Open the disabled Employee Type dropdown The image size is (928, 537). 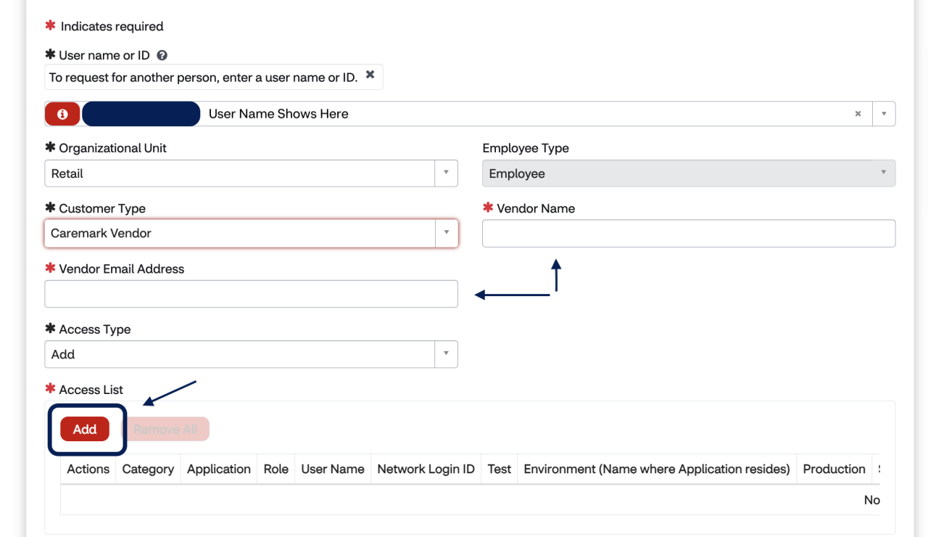(883, 173)
